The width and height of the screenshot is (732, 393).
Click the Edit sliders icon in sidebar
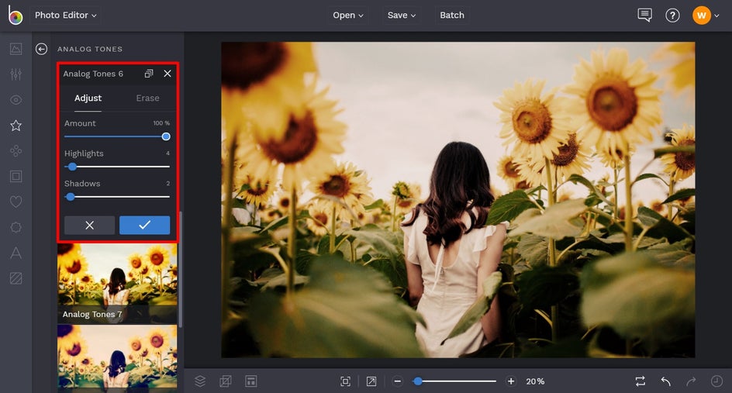pos(16,74)
